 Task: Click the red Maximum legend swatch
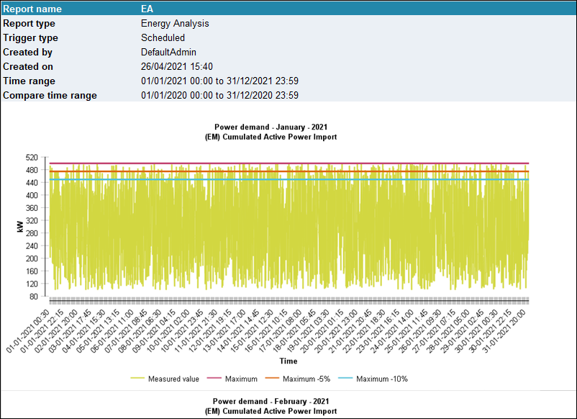pos(215,379)
